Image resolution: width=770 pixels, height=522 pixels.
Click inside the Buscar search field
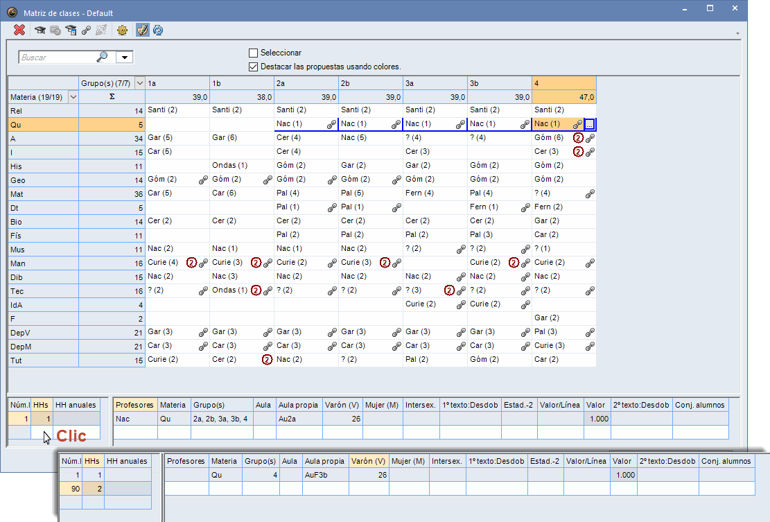pos(58,57)
